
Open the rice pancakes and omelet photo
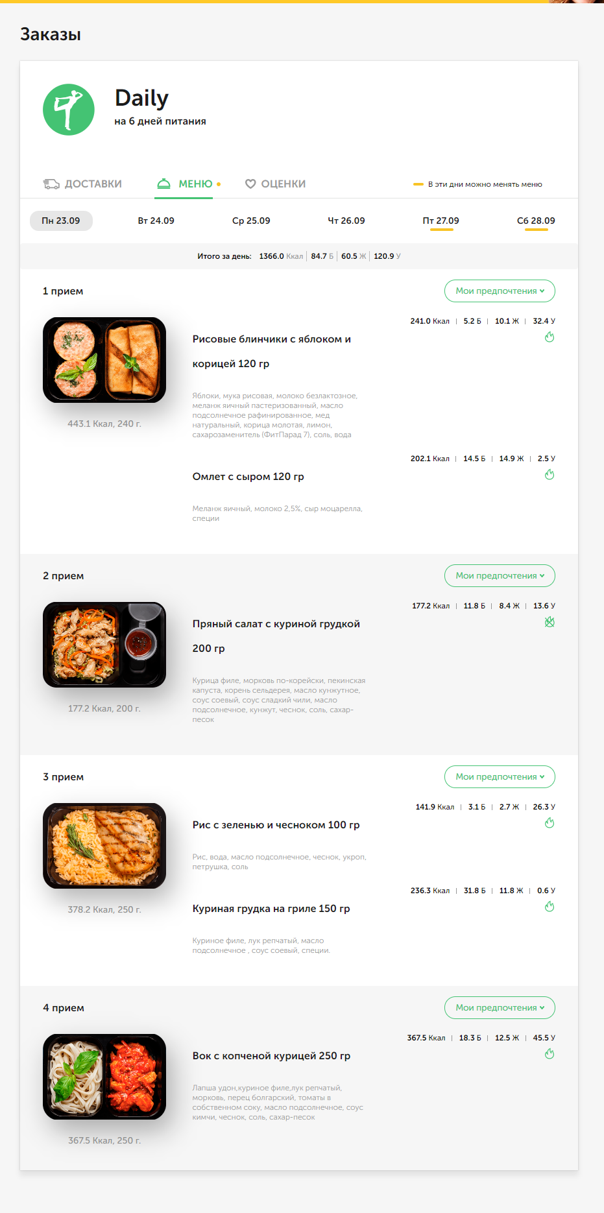pos(104,360)
